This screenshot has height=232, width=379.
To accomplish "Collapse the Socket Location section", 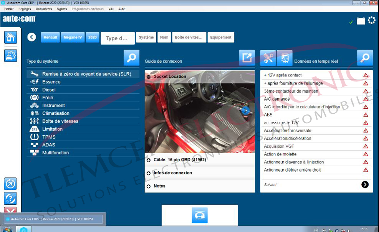I will (x=149, y=76).
